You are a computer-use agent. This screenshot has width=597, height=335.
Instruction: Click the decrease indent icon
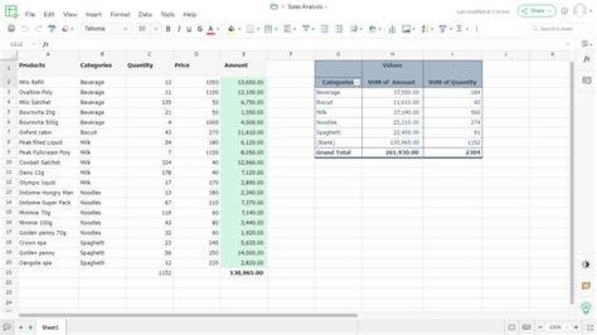(x=324, y=29)
